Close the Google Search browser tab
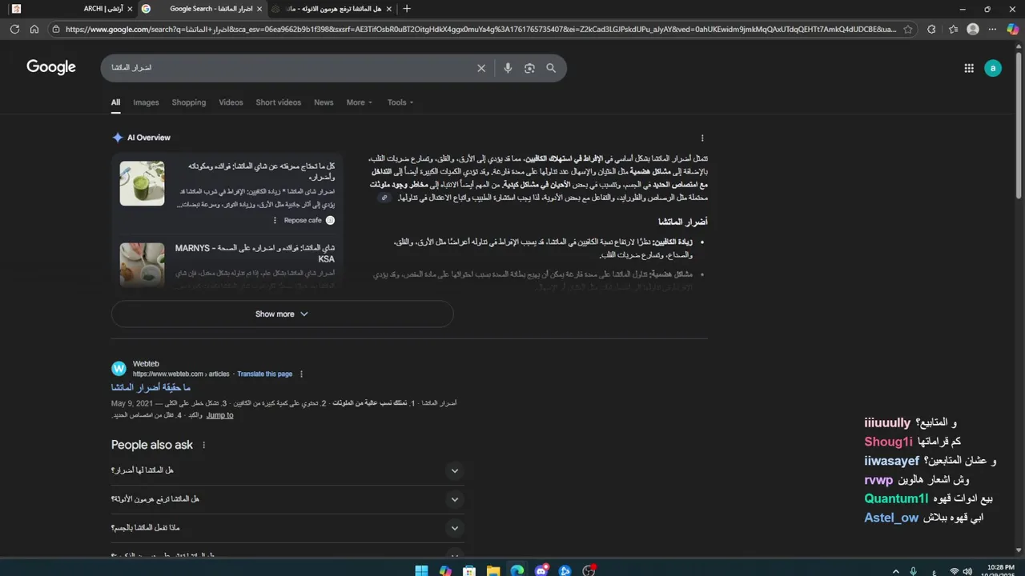 (259, 9)
